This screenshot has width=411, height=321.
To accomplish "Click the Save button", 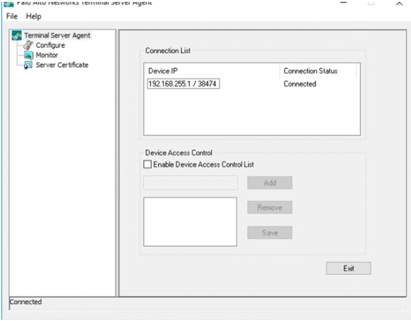I will (x=270, y=233).
